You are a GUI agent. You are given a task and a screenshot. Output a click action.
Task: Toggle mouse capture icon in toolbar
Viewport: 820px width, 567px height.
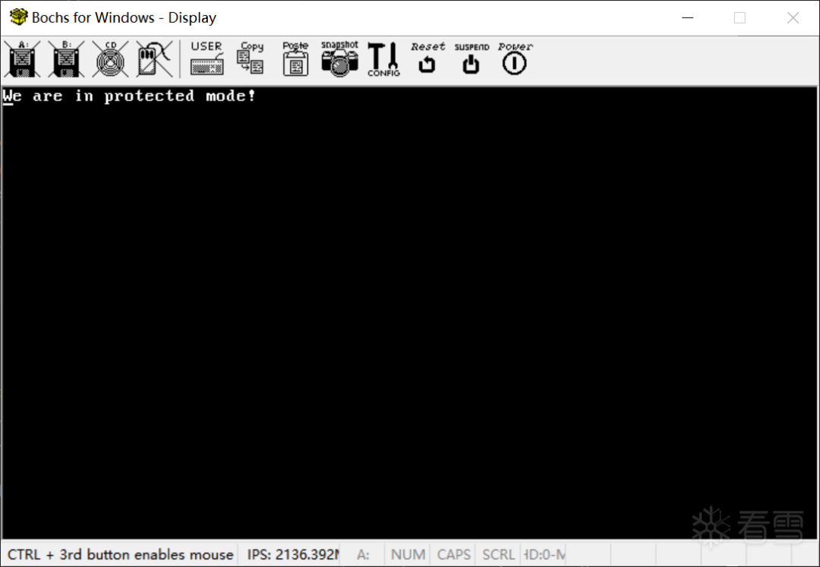(x=153, y=59)
